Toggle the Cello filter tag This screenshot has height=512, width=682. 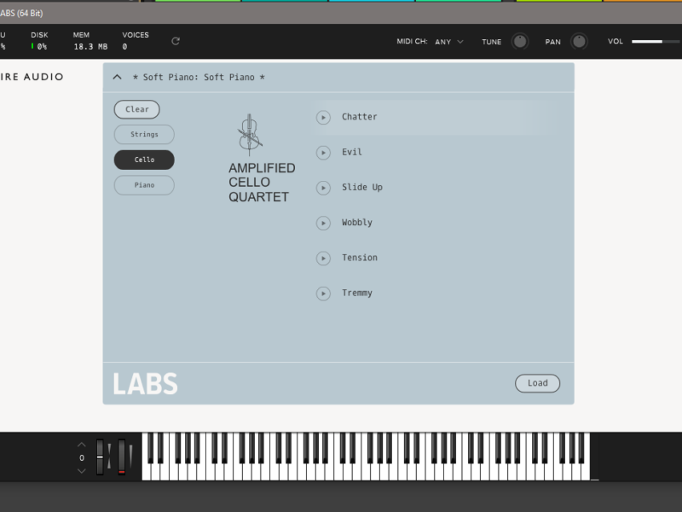144,160
